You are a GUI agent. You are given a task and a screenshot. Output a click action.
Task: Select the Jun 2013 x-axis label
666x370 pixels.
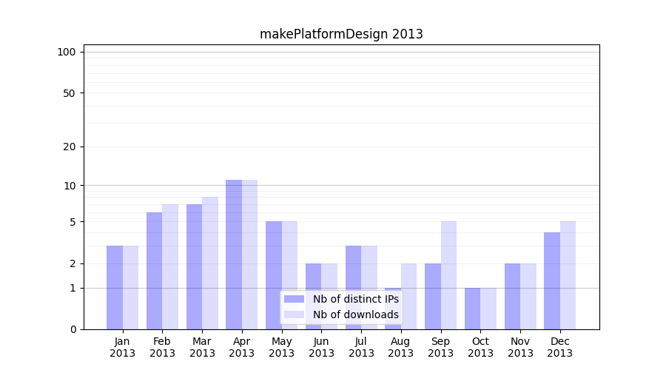pos(321,347)
